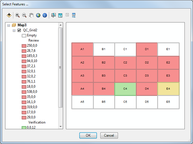Select the Zoom Out tool
The image size is (193, 144).
click(24, 15)
